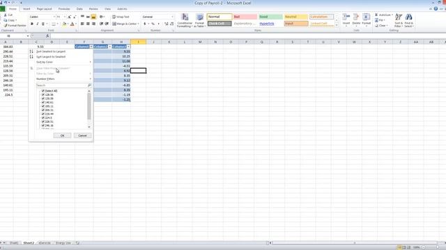Viewport: 446px width, 250px height.
Task: Toggle Underline formatting
Action: pos(43,24)
